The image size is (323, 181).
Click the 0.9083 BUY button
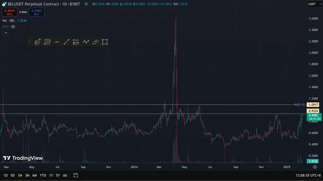(x=37, y=12)
